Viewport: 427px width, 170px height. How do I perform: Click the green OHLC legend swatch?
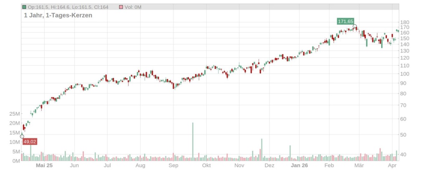[x=25, y=7]
